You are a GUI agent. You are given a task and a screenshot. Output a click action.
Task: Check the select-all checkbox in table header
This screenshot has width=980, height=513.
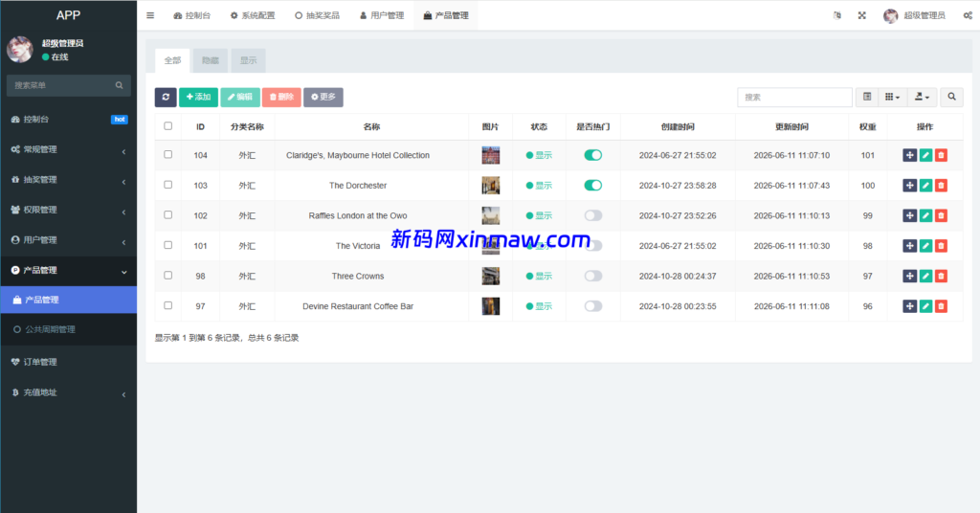(168, 126)
